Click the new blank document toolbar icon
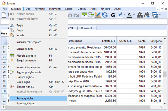 (x=4, y=15)
